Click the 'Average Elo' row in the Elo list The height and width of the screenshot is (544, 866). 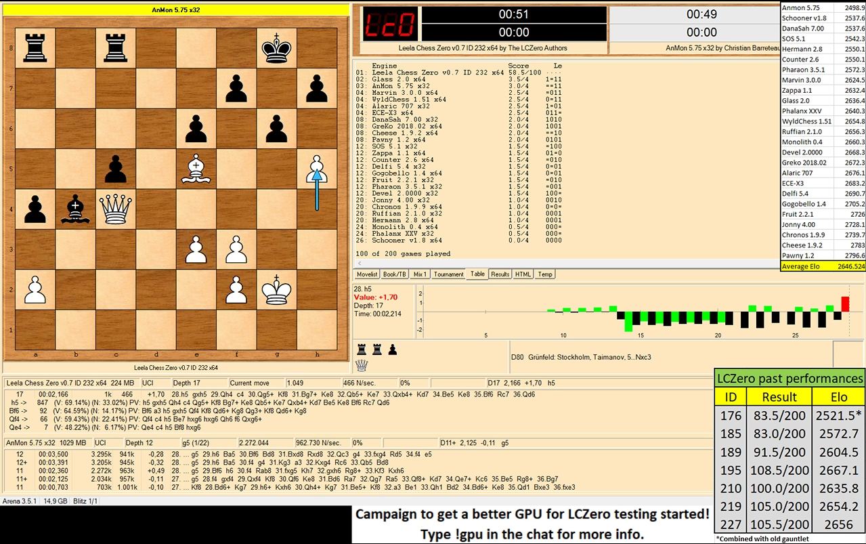point(823,266)
